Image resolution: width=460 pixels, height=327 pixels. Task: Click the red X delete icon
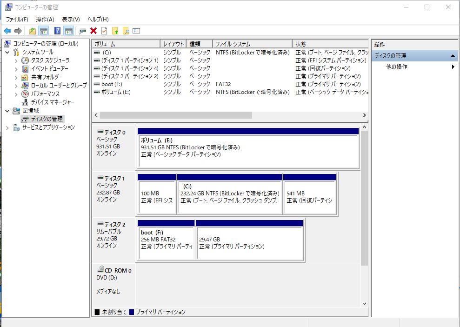pos(93,31)
